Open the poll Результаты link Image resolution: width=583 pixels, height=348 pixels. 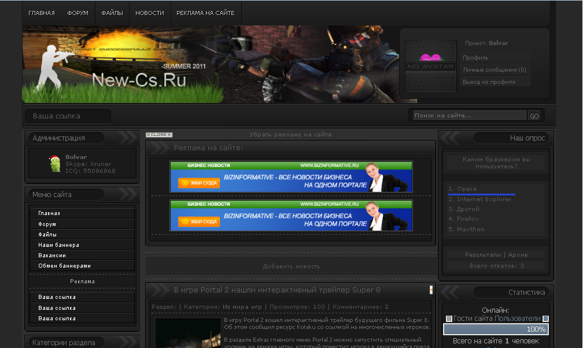pos(482,255)
